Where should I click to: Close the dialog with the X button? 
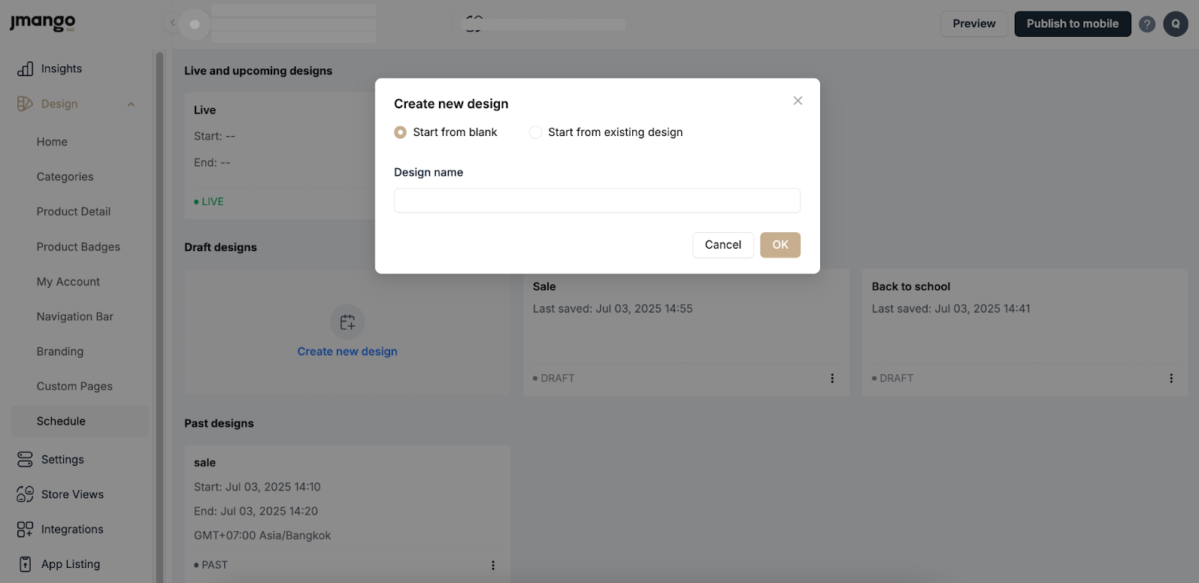tap(798, 101)
